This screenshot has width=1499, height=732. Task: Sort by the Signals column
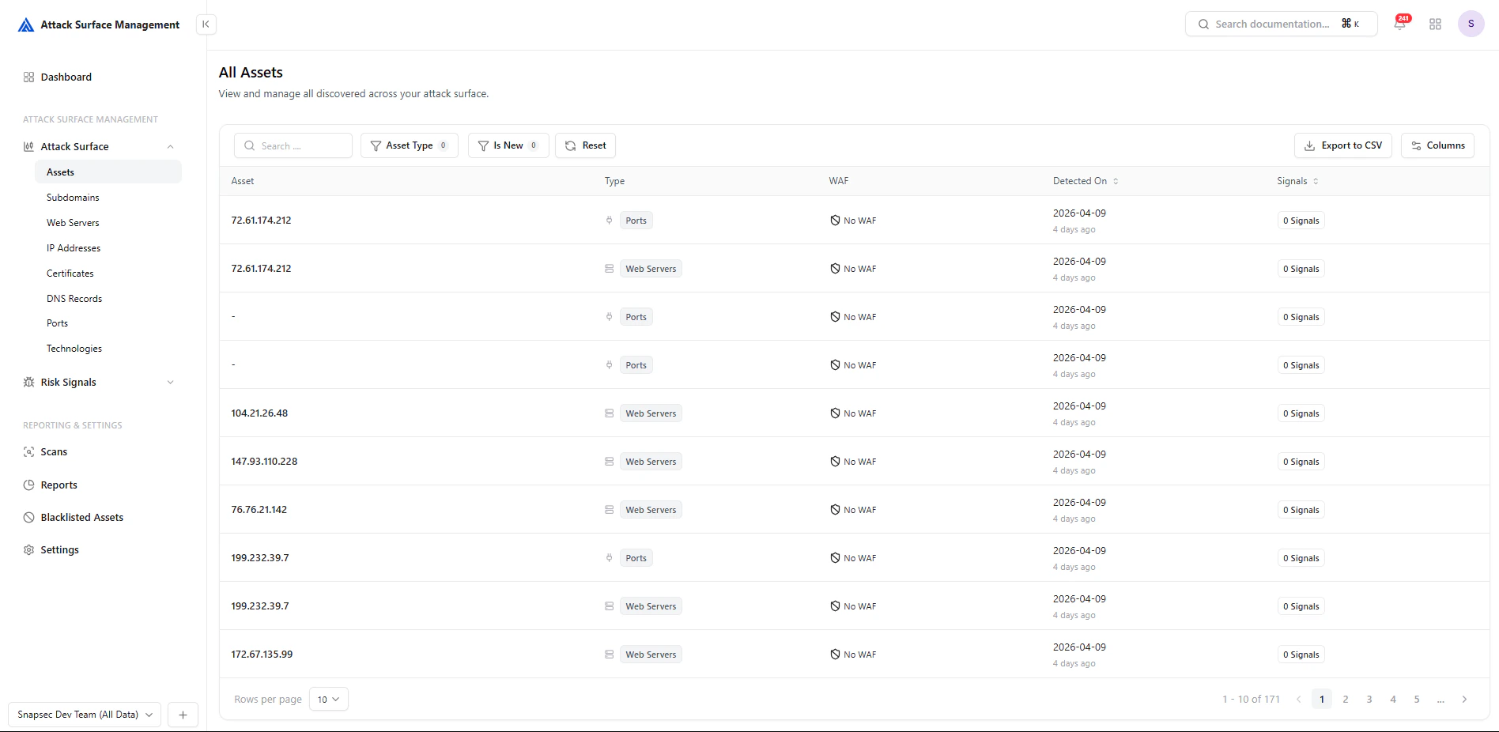(x=1297, y=181)
